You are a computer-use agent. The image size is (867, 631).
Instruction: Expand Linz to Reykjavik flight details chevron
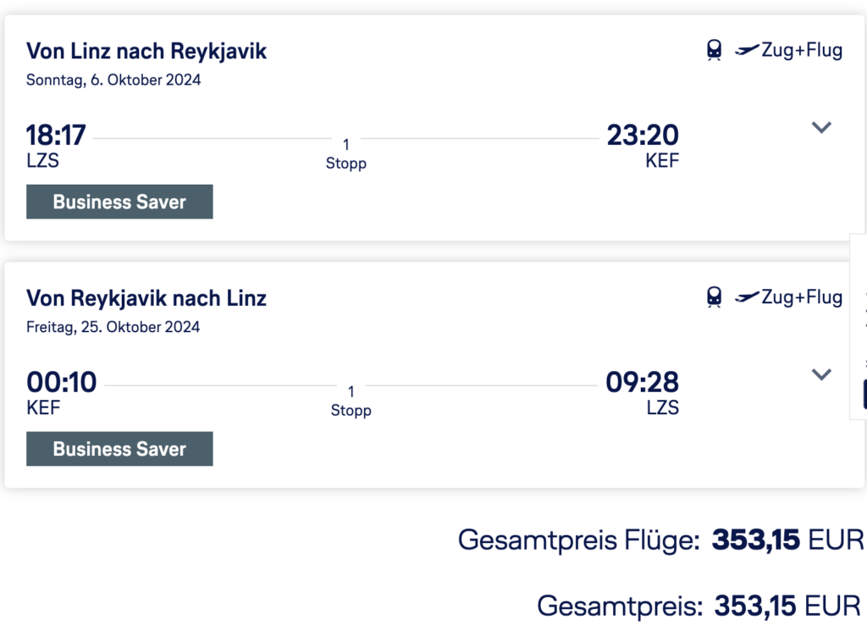pos(821,128)
